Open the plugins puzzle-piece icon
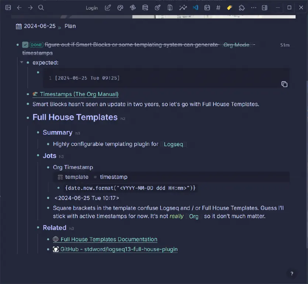Viewport: 308px width, 284px height. pyautogui.click(x=242, y=8)
